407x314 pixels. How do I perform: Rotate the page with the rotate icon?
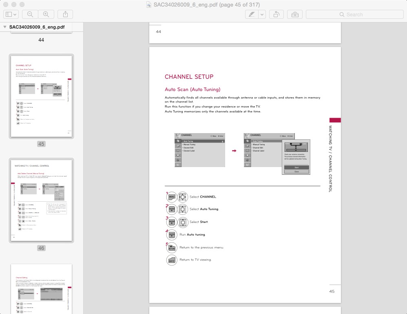tap(276, 14)
